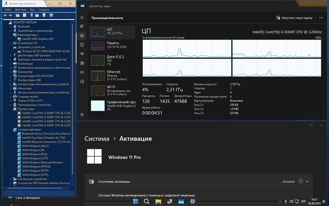Collapse the Процессоры category
The height and width of the screenshot is (206, 329).
coord(11,109)
